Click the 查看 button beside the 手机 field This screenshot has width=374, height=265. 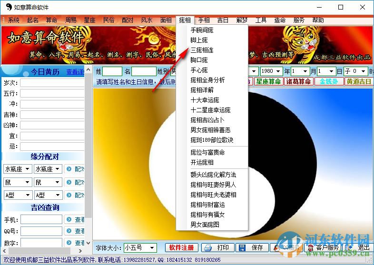pos(74,219)
